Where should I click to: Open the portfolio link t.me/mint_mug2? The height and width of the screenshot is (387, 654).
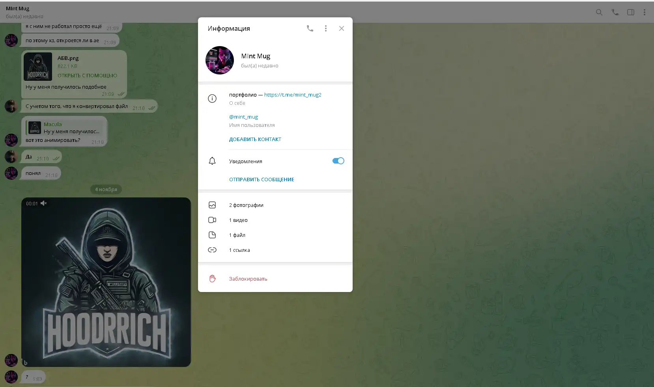click(x=293, y=95)
